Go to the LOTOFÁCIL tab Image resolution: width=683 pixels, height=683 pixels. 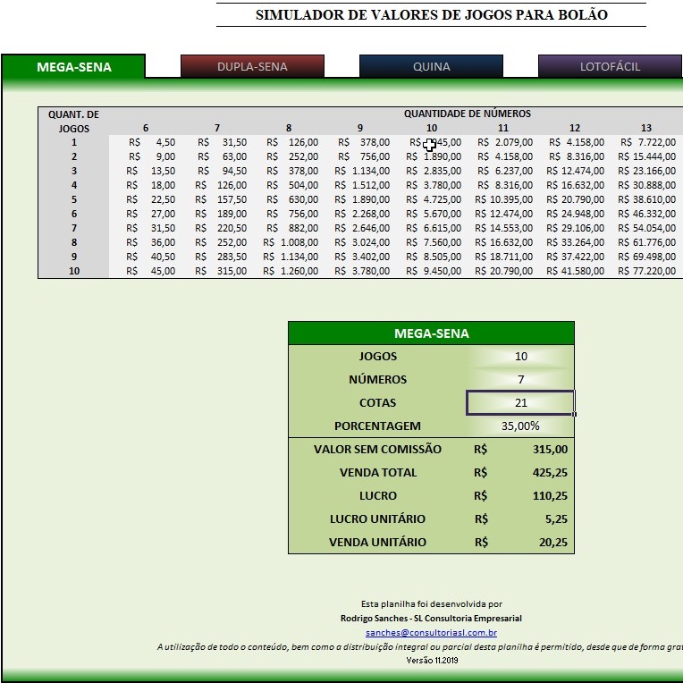[610, 67]
